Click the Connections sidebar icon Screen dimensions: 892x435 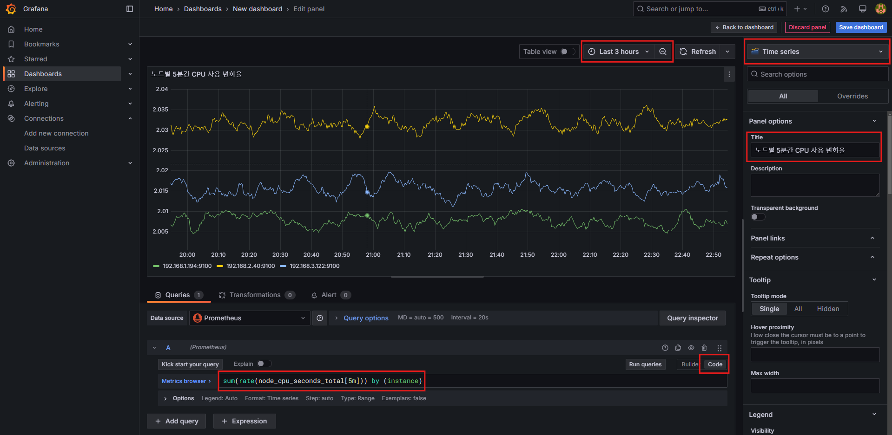tap(11, 118)
